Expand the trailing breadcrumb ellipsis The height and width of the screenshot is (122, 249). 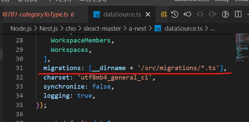212,29
